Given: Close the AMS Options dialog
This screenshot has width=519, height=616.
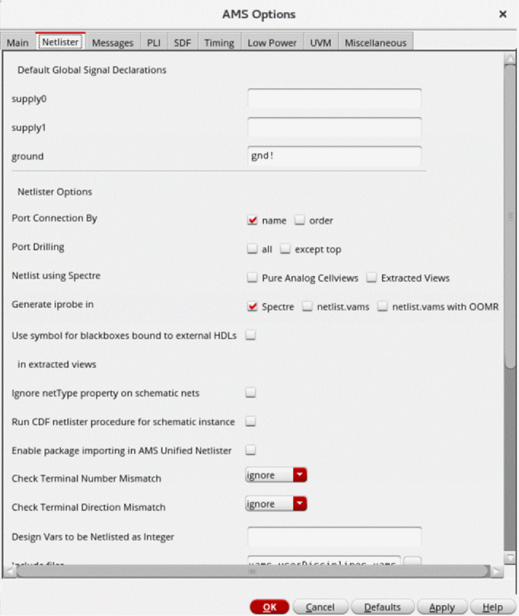Looking at the screenshot, I should point(502,14).
